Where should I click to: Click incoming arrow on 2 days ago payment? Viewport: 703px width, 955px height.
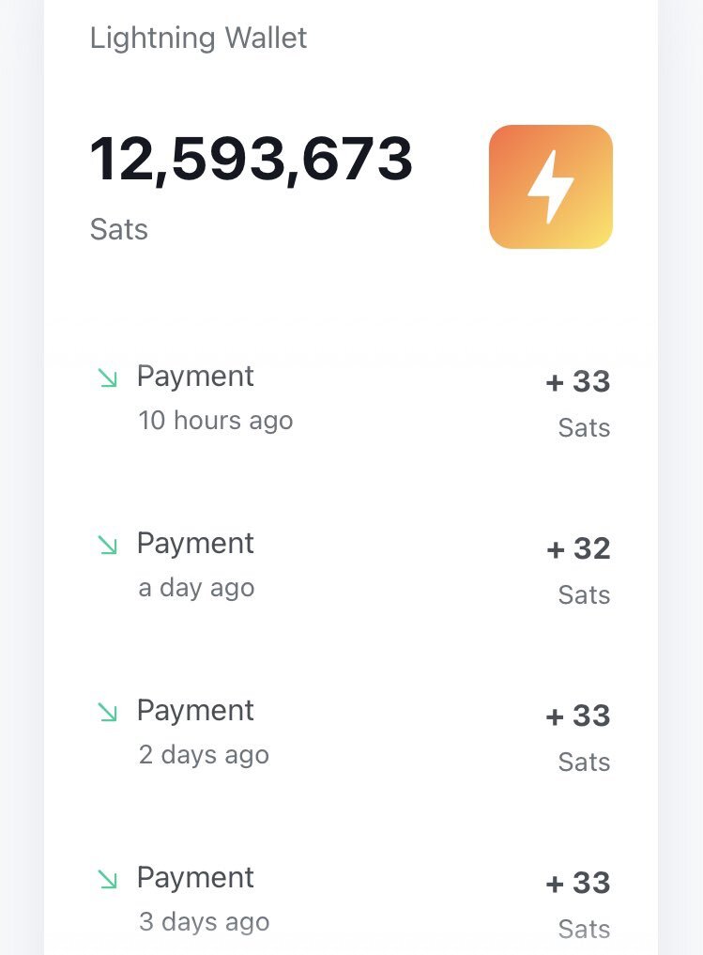(108, 712)
